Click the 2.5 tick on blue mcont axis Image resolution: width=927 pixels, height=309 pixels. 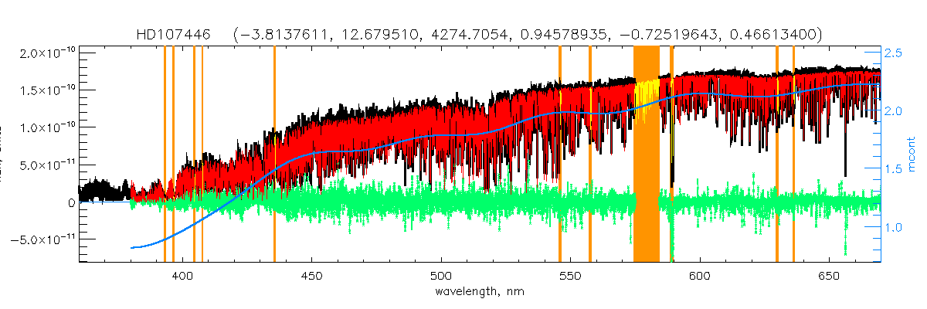coord(894,53)
